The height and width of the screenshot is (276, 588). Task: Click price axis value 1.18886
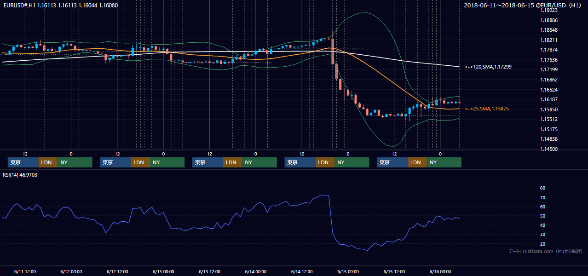(548, 20)
